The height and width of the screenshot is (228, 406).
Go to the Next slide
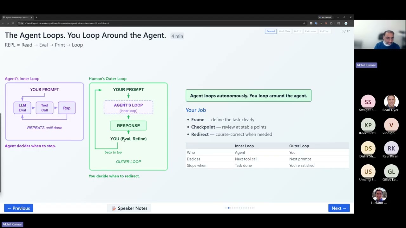pos(339,208)
